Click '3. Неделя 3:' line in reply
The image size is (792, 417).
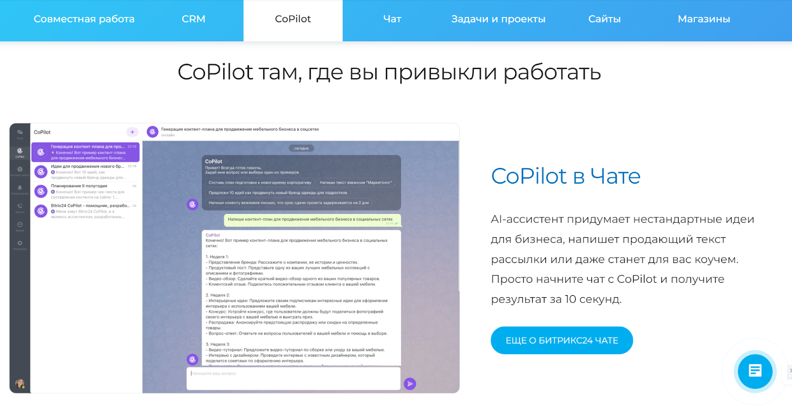pyautogui.click(x=218, y=344)
